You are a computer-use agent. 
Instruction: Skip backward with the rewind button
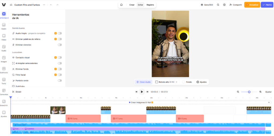[x=136, y=92]
